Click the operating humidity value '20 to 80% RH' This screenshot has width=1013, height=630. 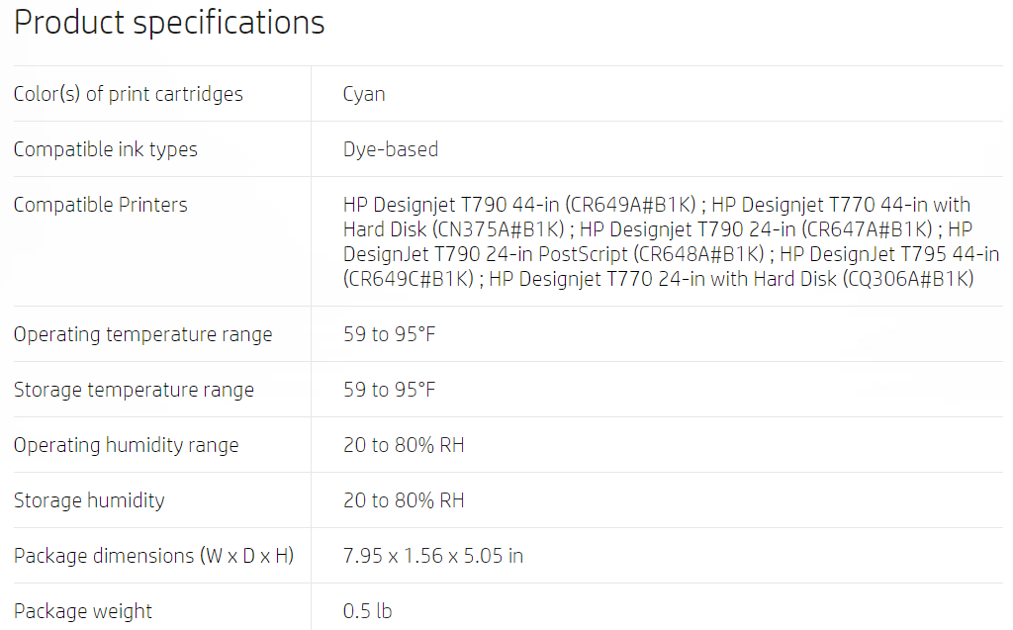404,445
